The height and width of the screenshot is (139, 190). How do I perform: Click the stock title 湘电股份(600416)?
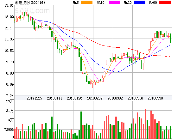tap(30, 3)
